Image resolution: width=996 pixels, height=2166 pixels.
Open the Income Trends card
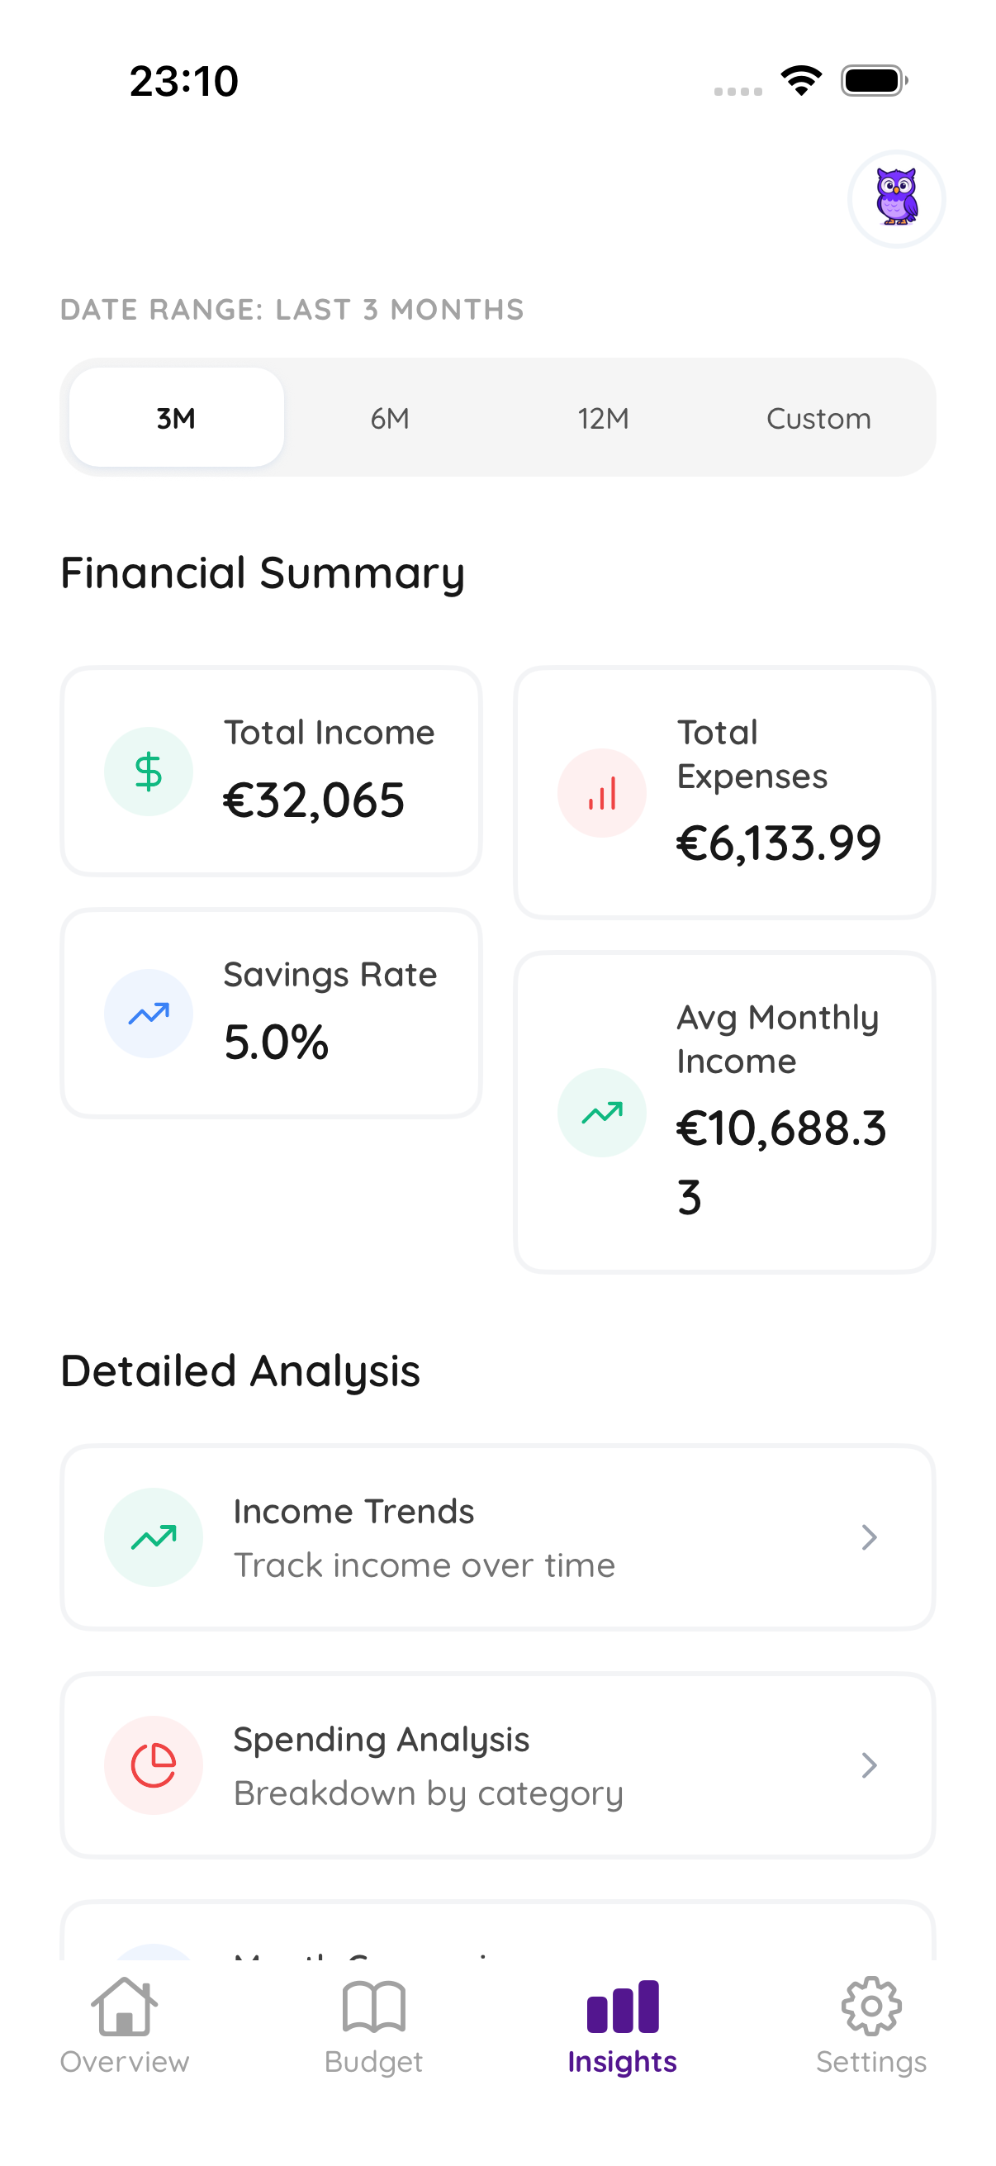pyautogui.click(x=497, y=1537)
